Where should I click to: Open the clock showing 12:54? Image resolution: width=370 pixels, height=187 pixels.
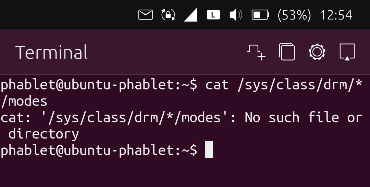[x=336, y=15]
